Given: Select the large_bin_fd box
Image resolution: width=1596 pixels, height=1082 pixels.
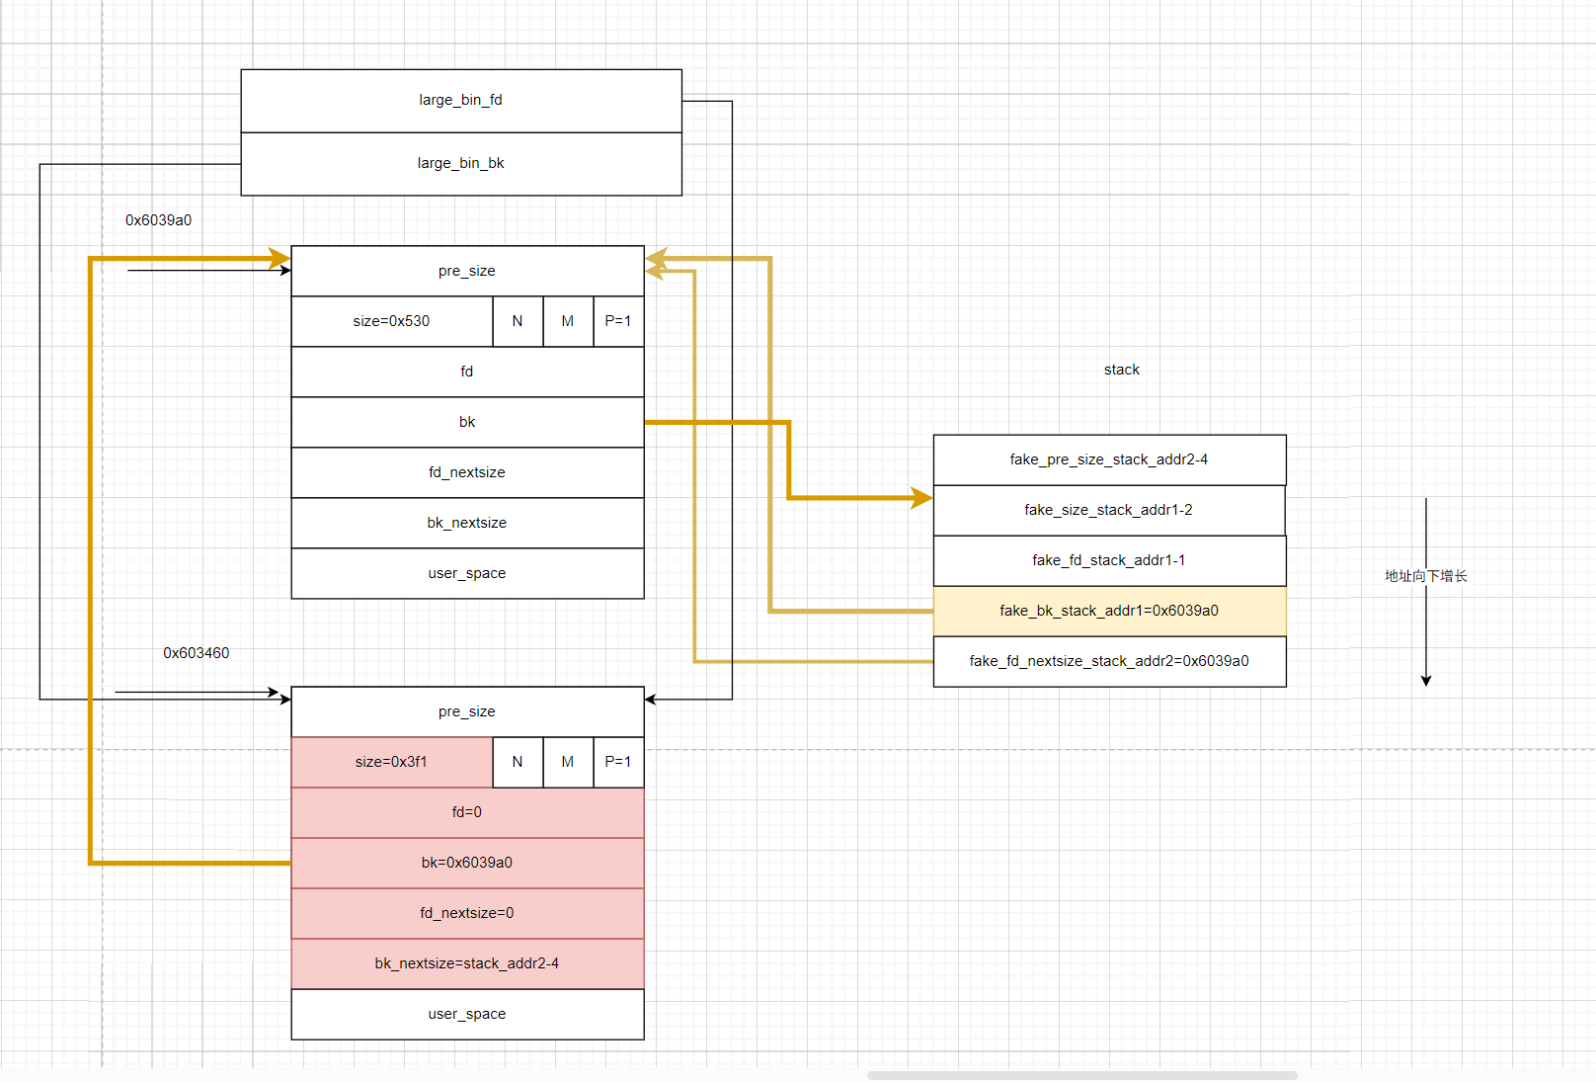Looking at the screenshot, I should coord(460,100).
